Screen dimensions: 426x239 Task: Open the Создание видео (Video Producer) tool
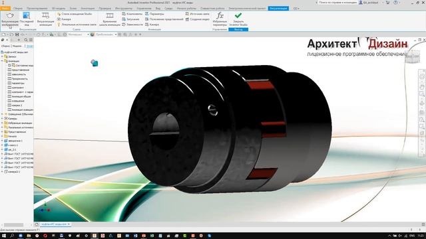pos(197,19)
